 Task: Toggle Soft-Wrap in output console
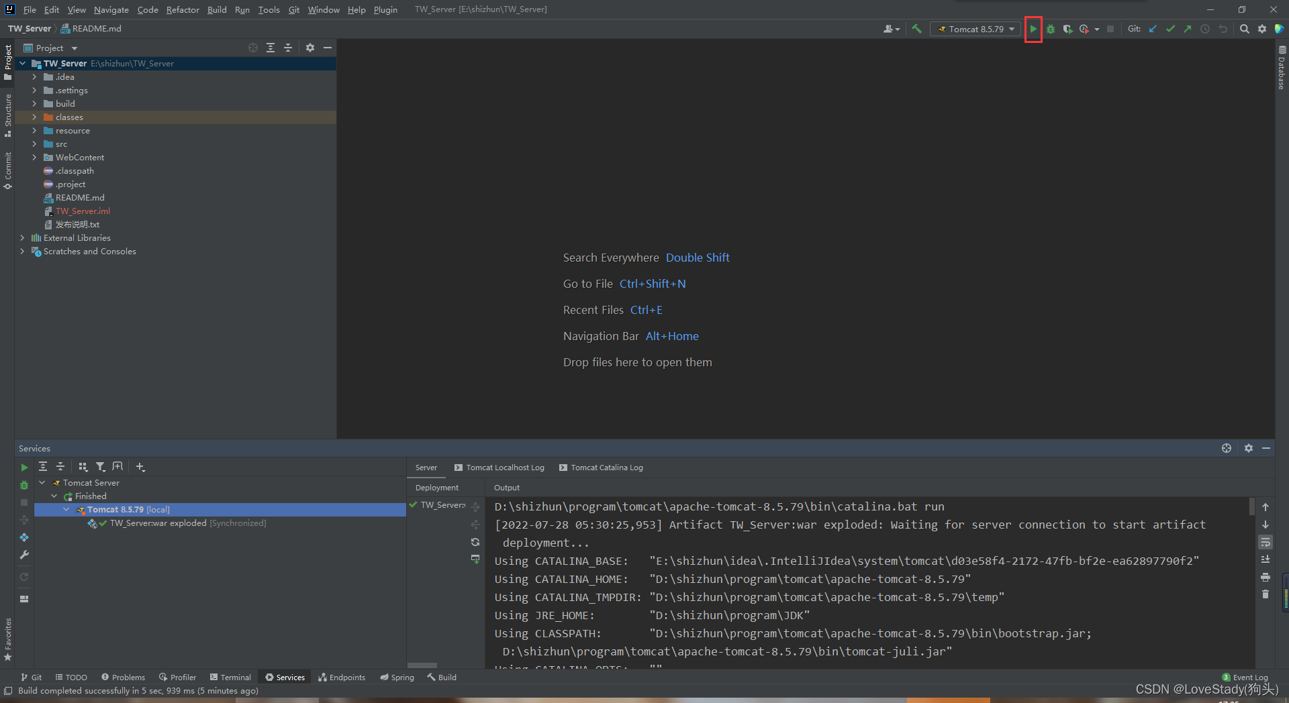(1266, 542)
